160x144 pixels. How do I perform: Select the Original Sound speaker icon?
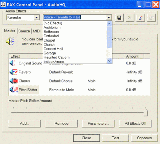click(x=13, y=63)
